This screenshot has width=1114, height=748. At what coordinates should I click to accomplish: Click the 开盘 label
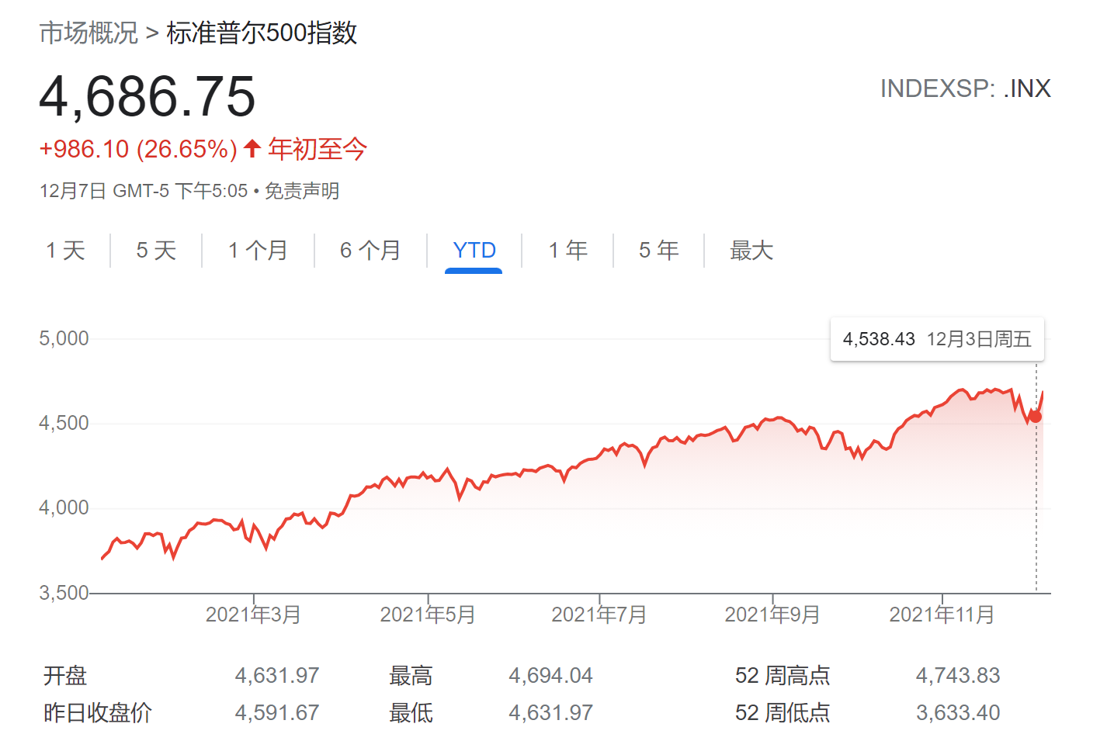[x=65, y=675]
